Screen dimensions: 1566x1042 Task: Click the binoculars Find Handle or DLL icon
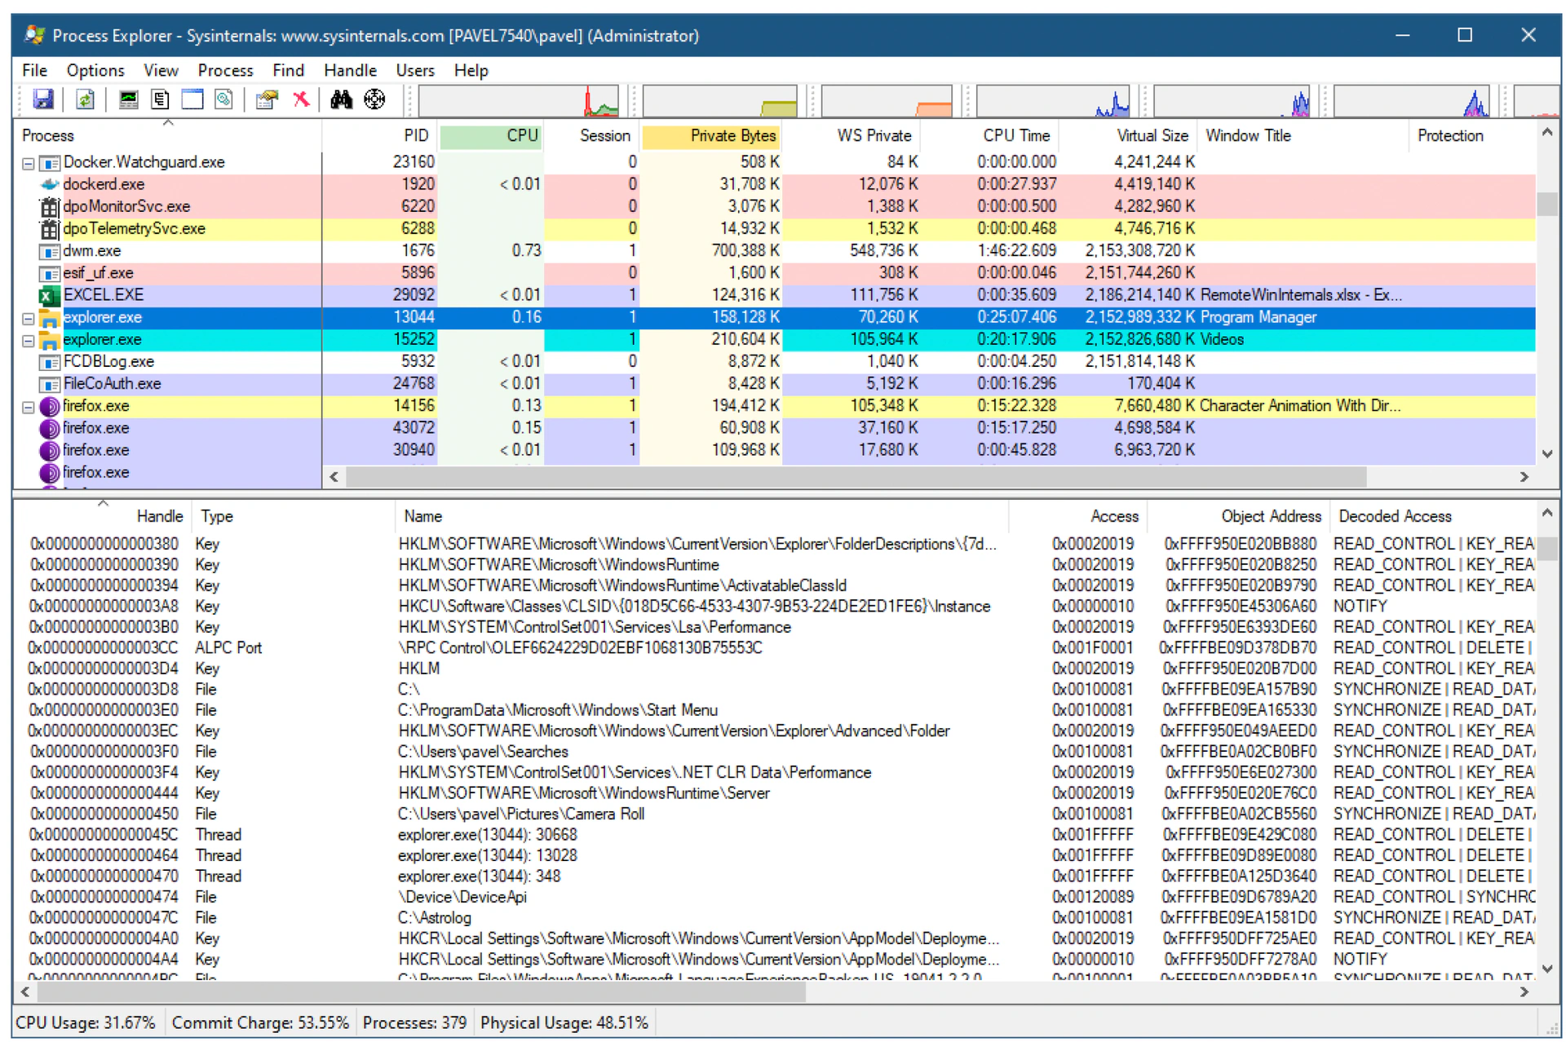click(341, 100)
